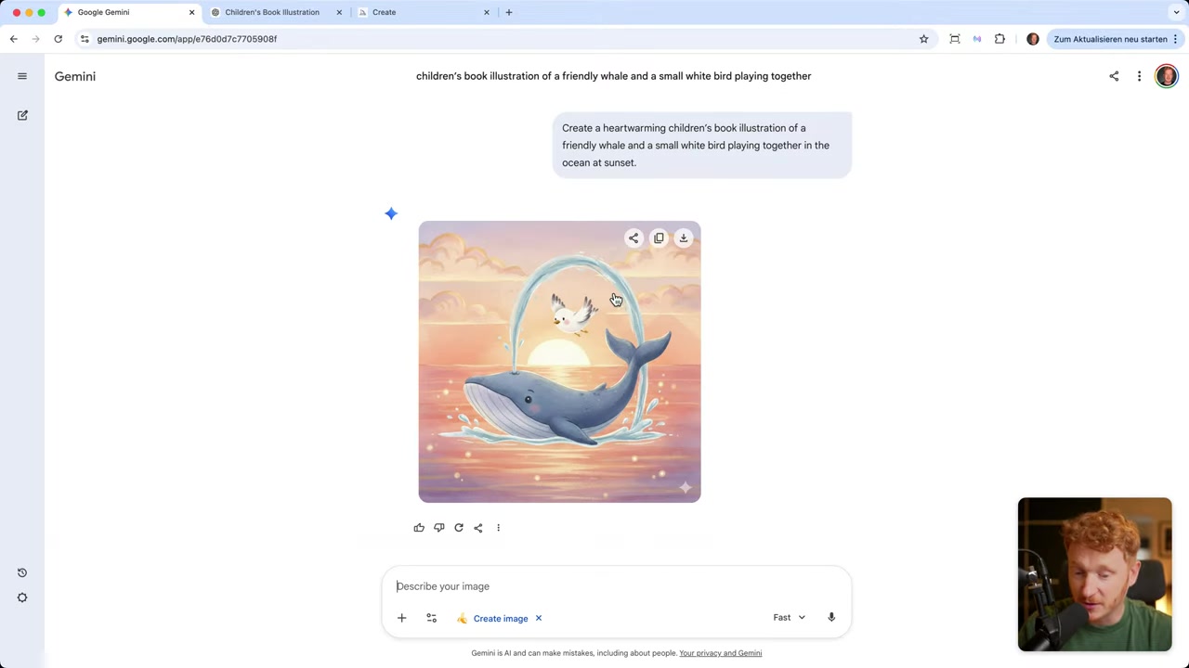
Task: Activate microphone voice input
Action: click(831, 618)
